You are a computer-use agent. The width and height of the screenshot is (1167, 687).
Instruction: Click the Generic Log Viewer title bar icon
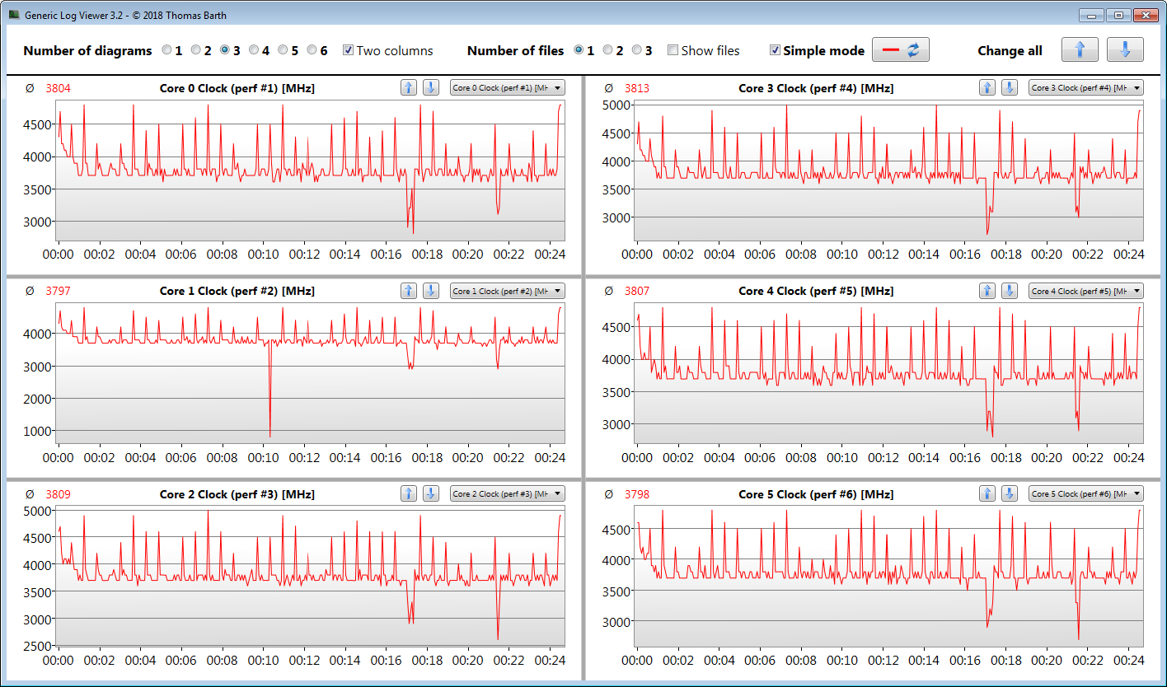point(14,15)
